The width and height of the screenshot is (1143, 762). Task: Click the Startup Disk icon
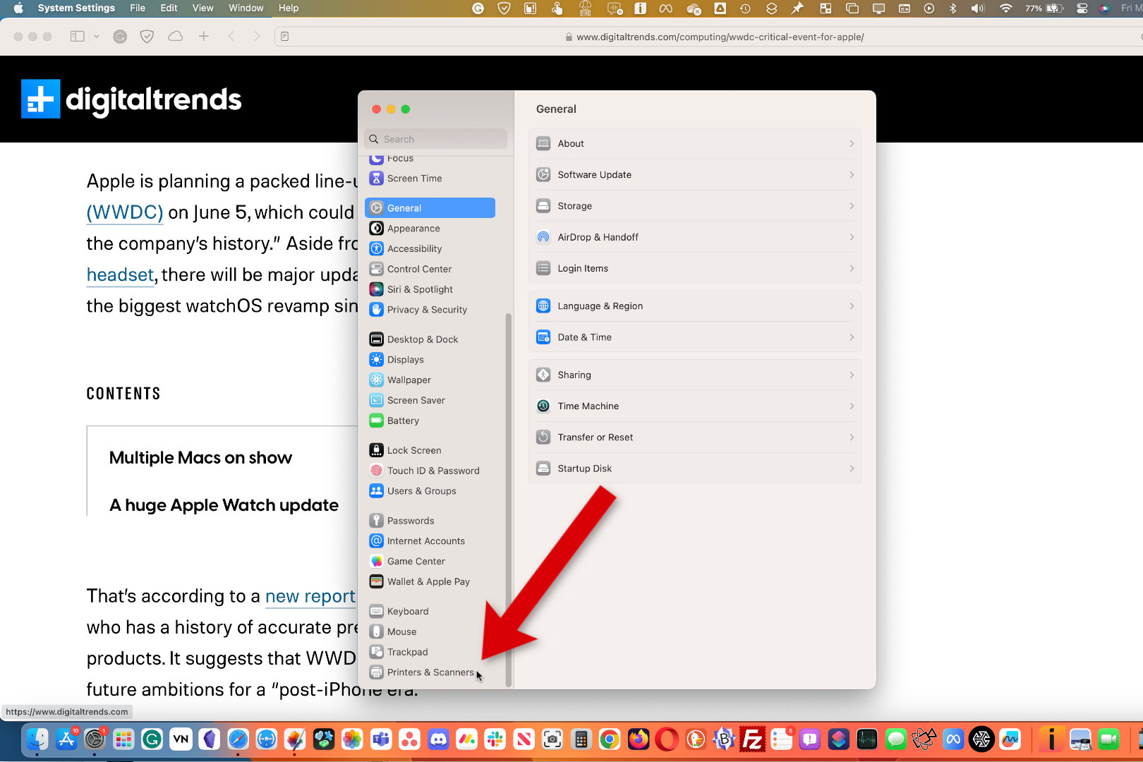pos(543,468)
